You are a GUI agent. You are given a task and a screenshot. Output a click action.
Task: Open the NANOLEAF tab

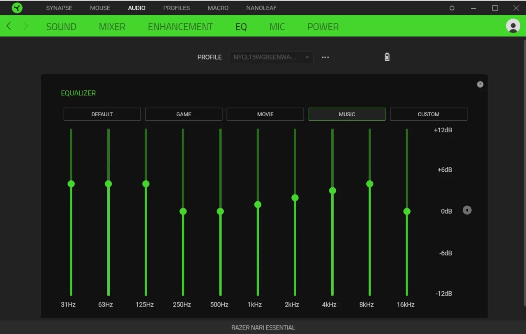[261, 8]
